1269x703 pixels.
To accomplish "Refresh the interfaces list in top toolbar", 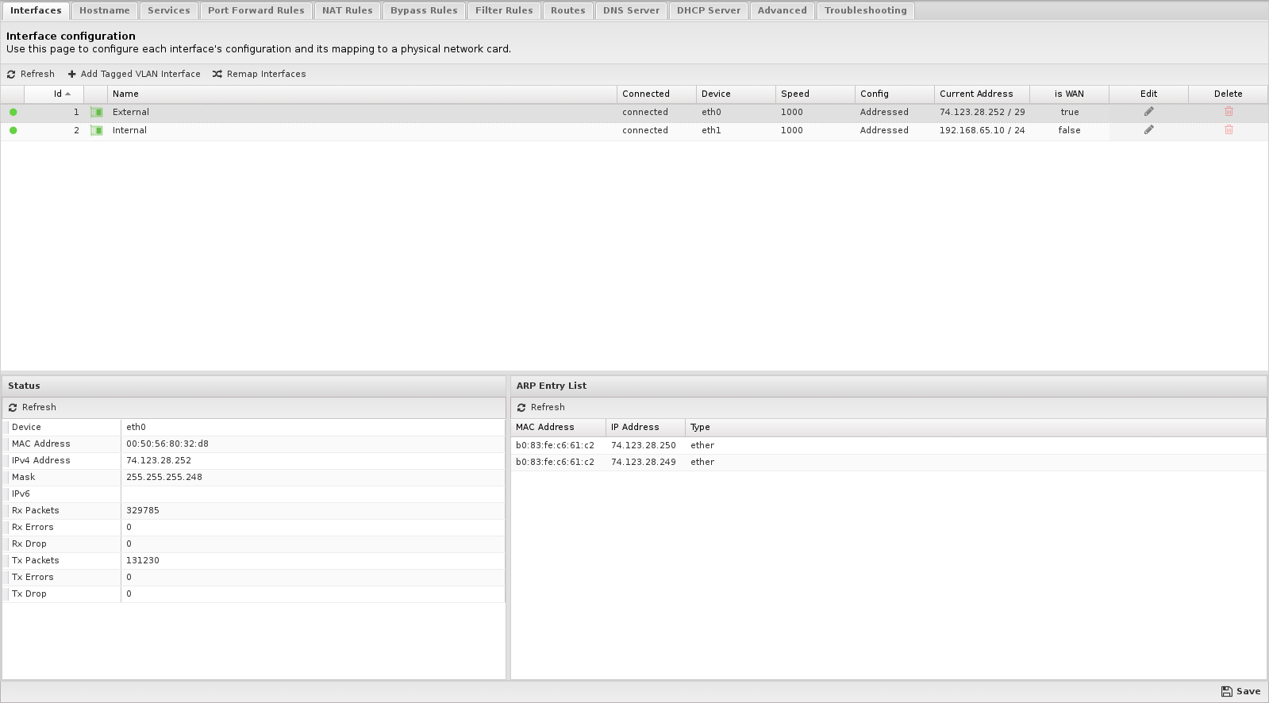I will [31, 75].
